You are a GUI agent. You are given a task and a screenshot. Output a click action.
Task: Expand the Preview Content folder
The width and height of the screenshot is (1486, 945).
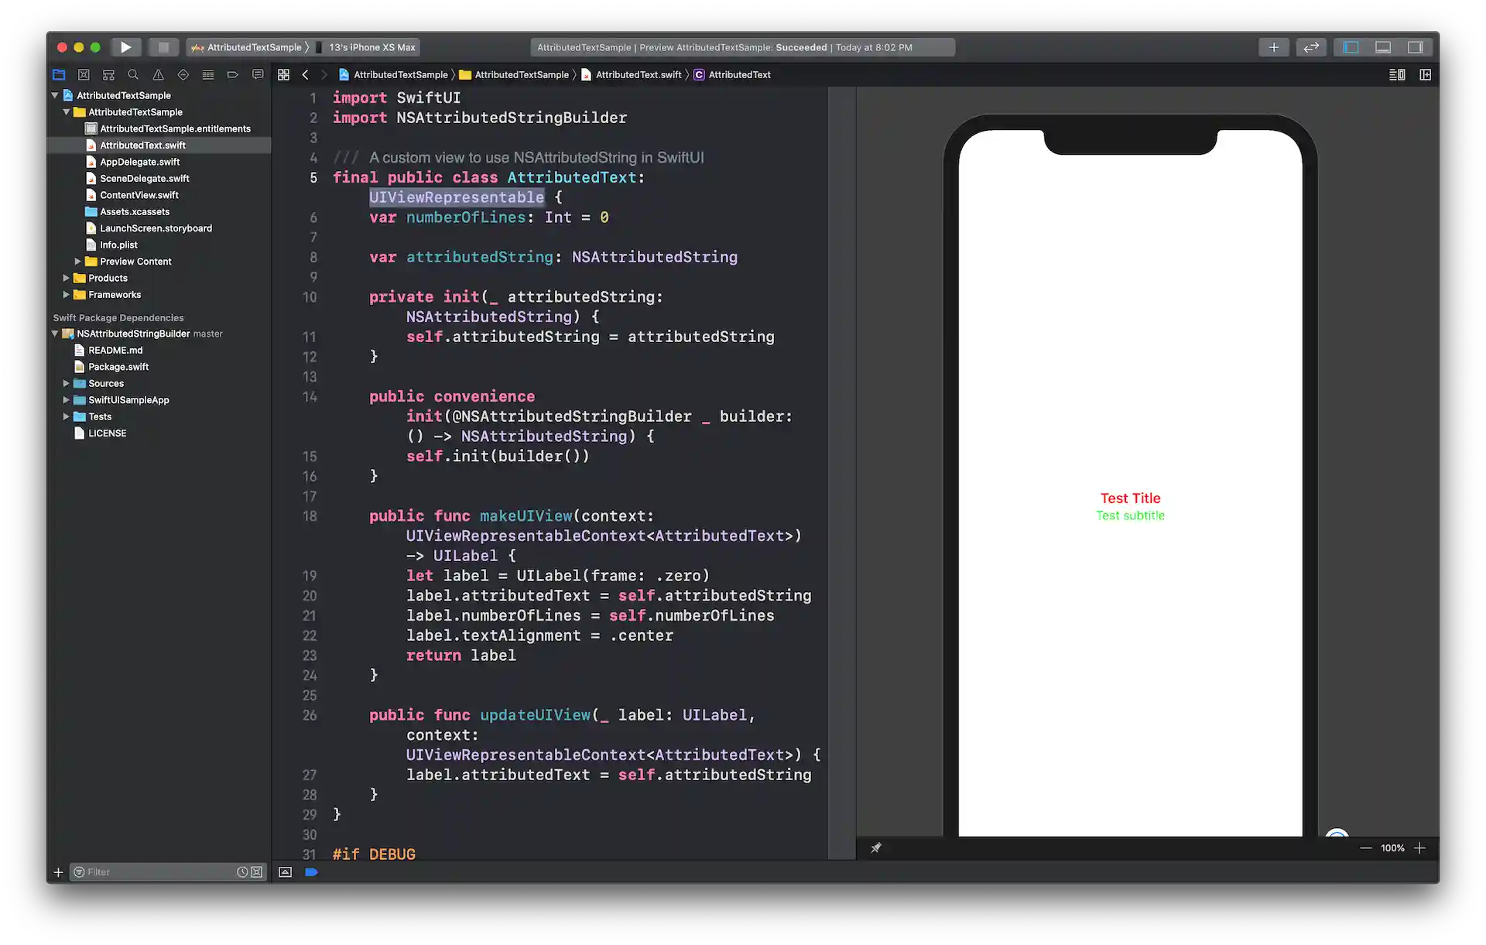77,261
